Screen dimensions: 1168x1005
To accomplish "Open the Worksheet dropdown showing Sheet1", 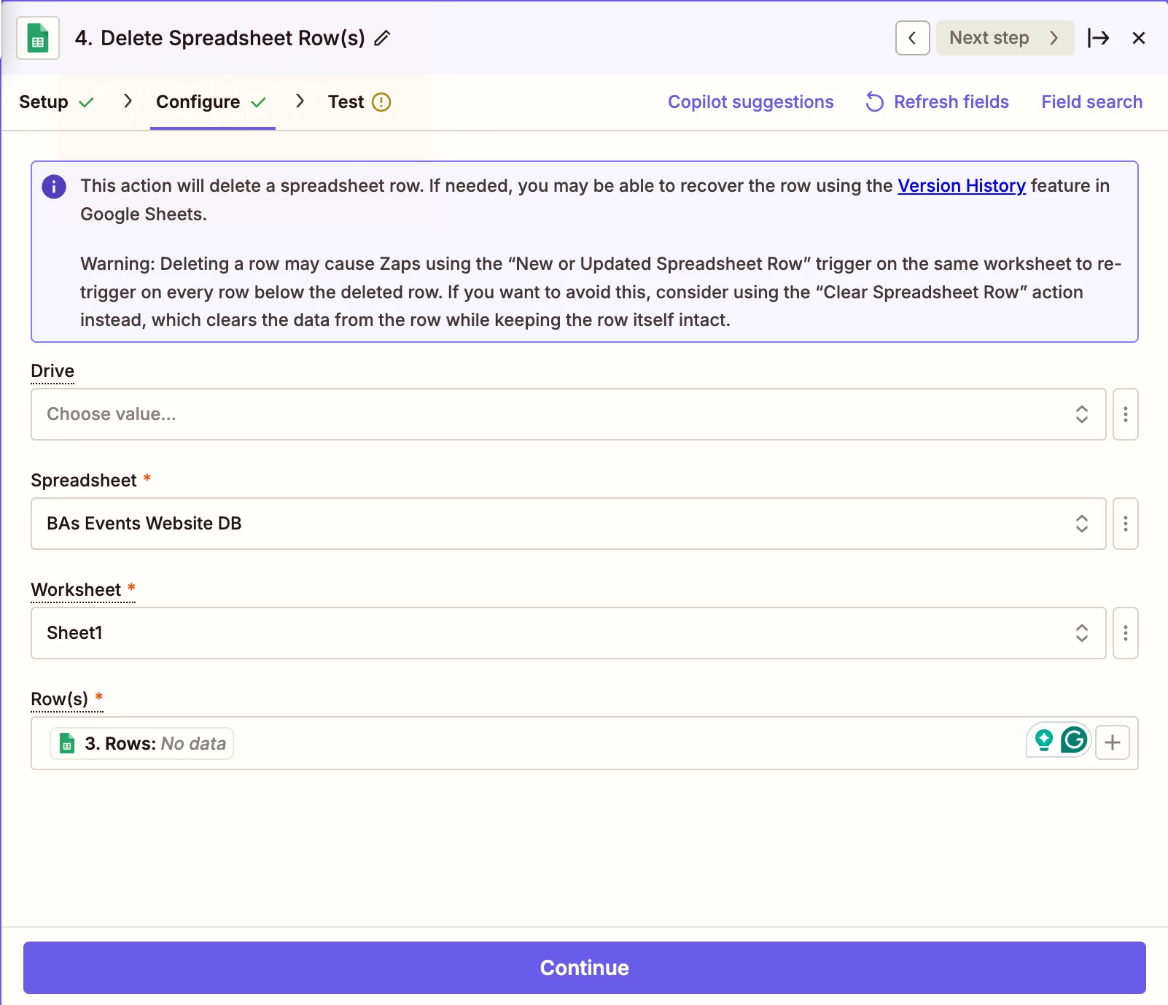I will 569,633.
